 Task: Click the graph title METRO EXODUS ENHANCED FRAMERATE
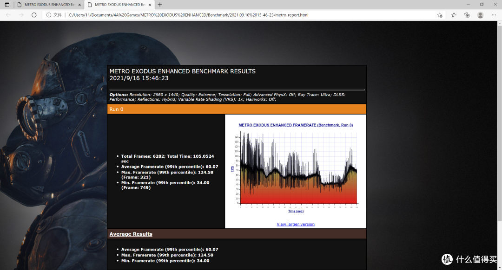coord(296,125)
